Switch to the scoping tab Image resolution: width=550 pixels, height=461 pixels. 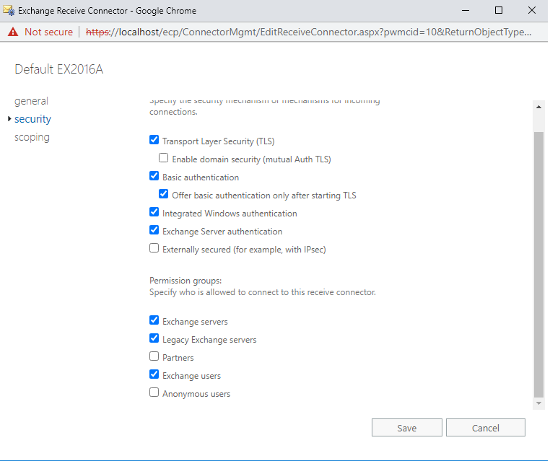(32, 137)
